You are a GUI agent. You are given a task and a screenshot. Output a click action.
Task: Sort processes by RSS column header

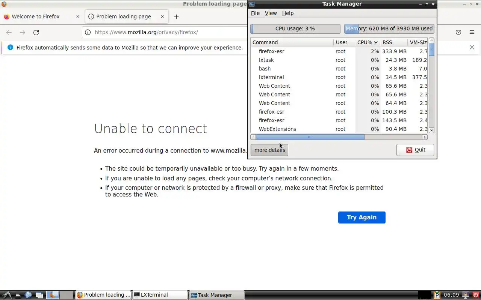pos(394,42)
